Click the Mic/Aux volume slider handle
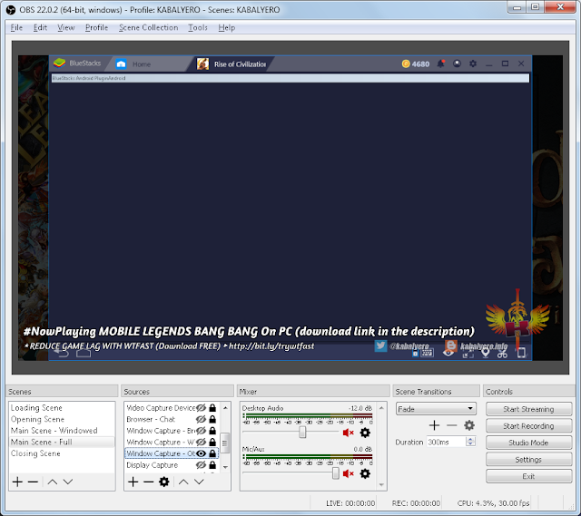The image size is (581, 516). [x=335, y=473]
